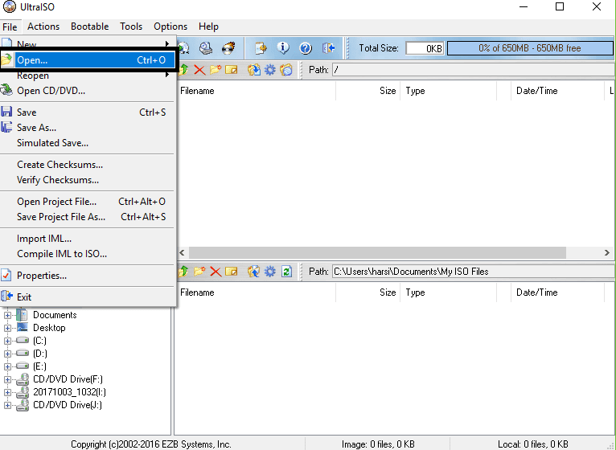This screenshot has width=616, height=450.
Task: Click Verify Checksums... menu entry
Action: tap(88, 180)
